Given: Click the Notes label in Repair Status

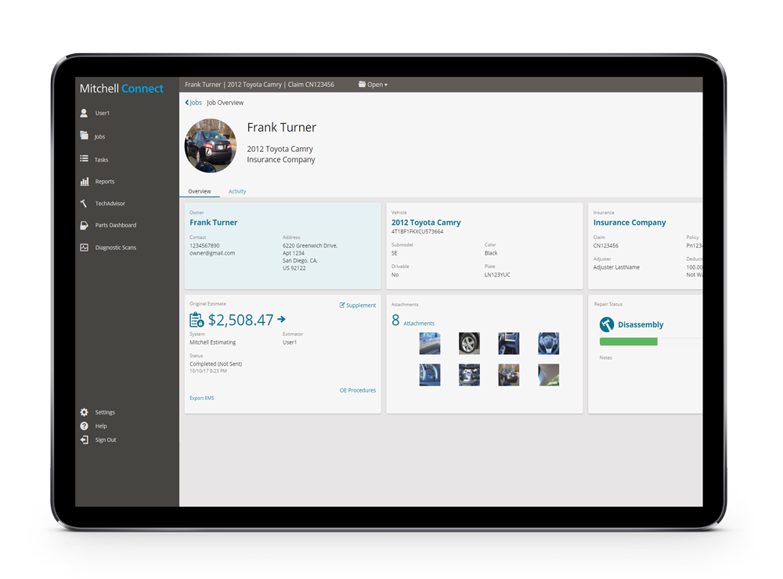Looking at the screenshot, I should [606, 358].
